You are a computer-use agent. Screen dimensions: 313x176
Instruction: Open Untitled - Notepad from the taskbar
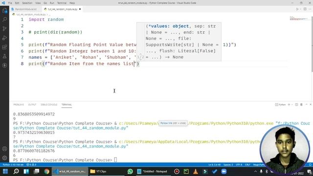tap(152, 172)
